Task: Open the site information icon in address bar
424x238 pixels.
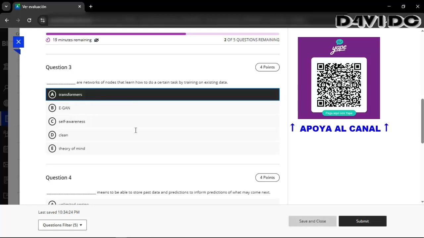Action: point(42,20)
